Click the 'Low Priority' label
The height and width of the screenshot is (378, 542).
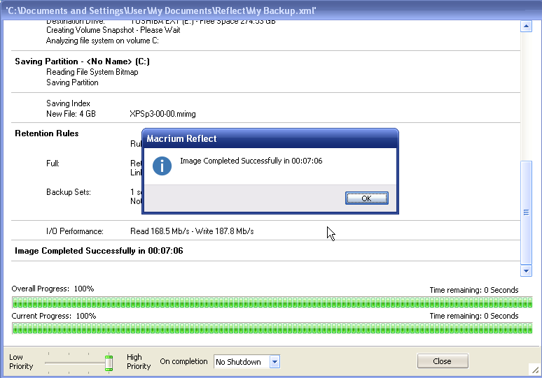[x=21, y=362]
